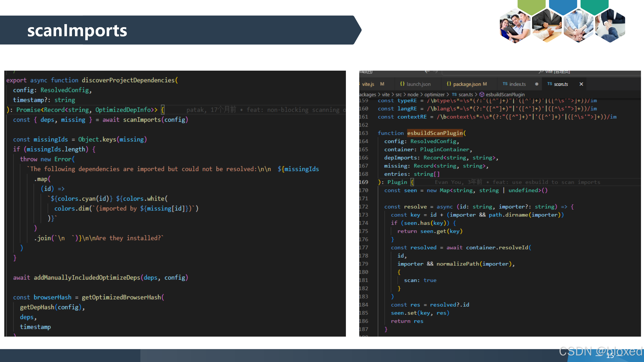Click the tablet group hexagon photo
The height and width of the screenshot is (362, 644).
click(515, 26)
